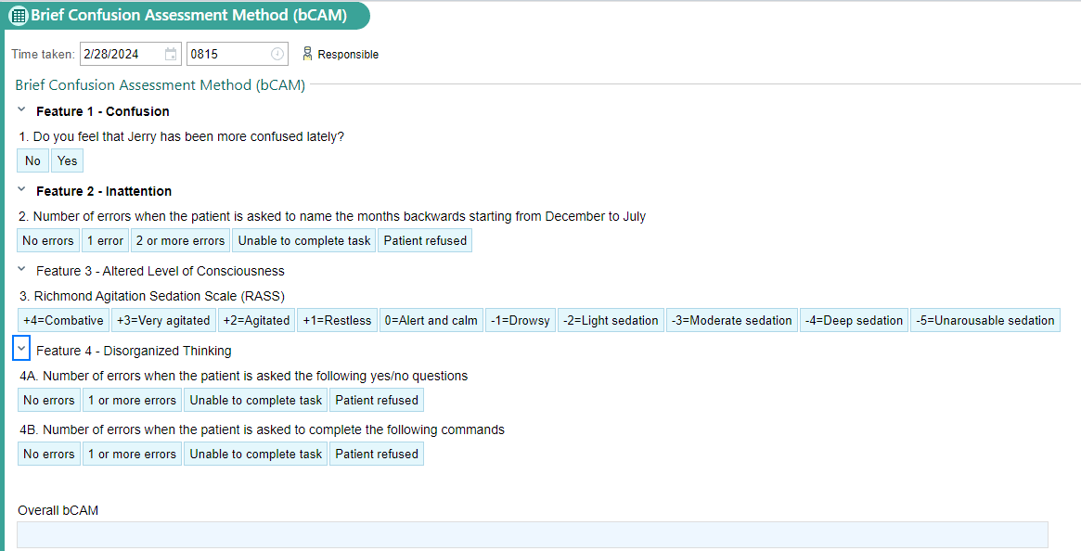Collapse Feature 3 - Altered Level of Consciousness
1081x551 pixels.
coord(21,270)
